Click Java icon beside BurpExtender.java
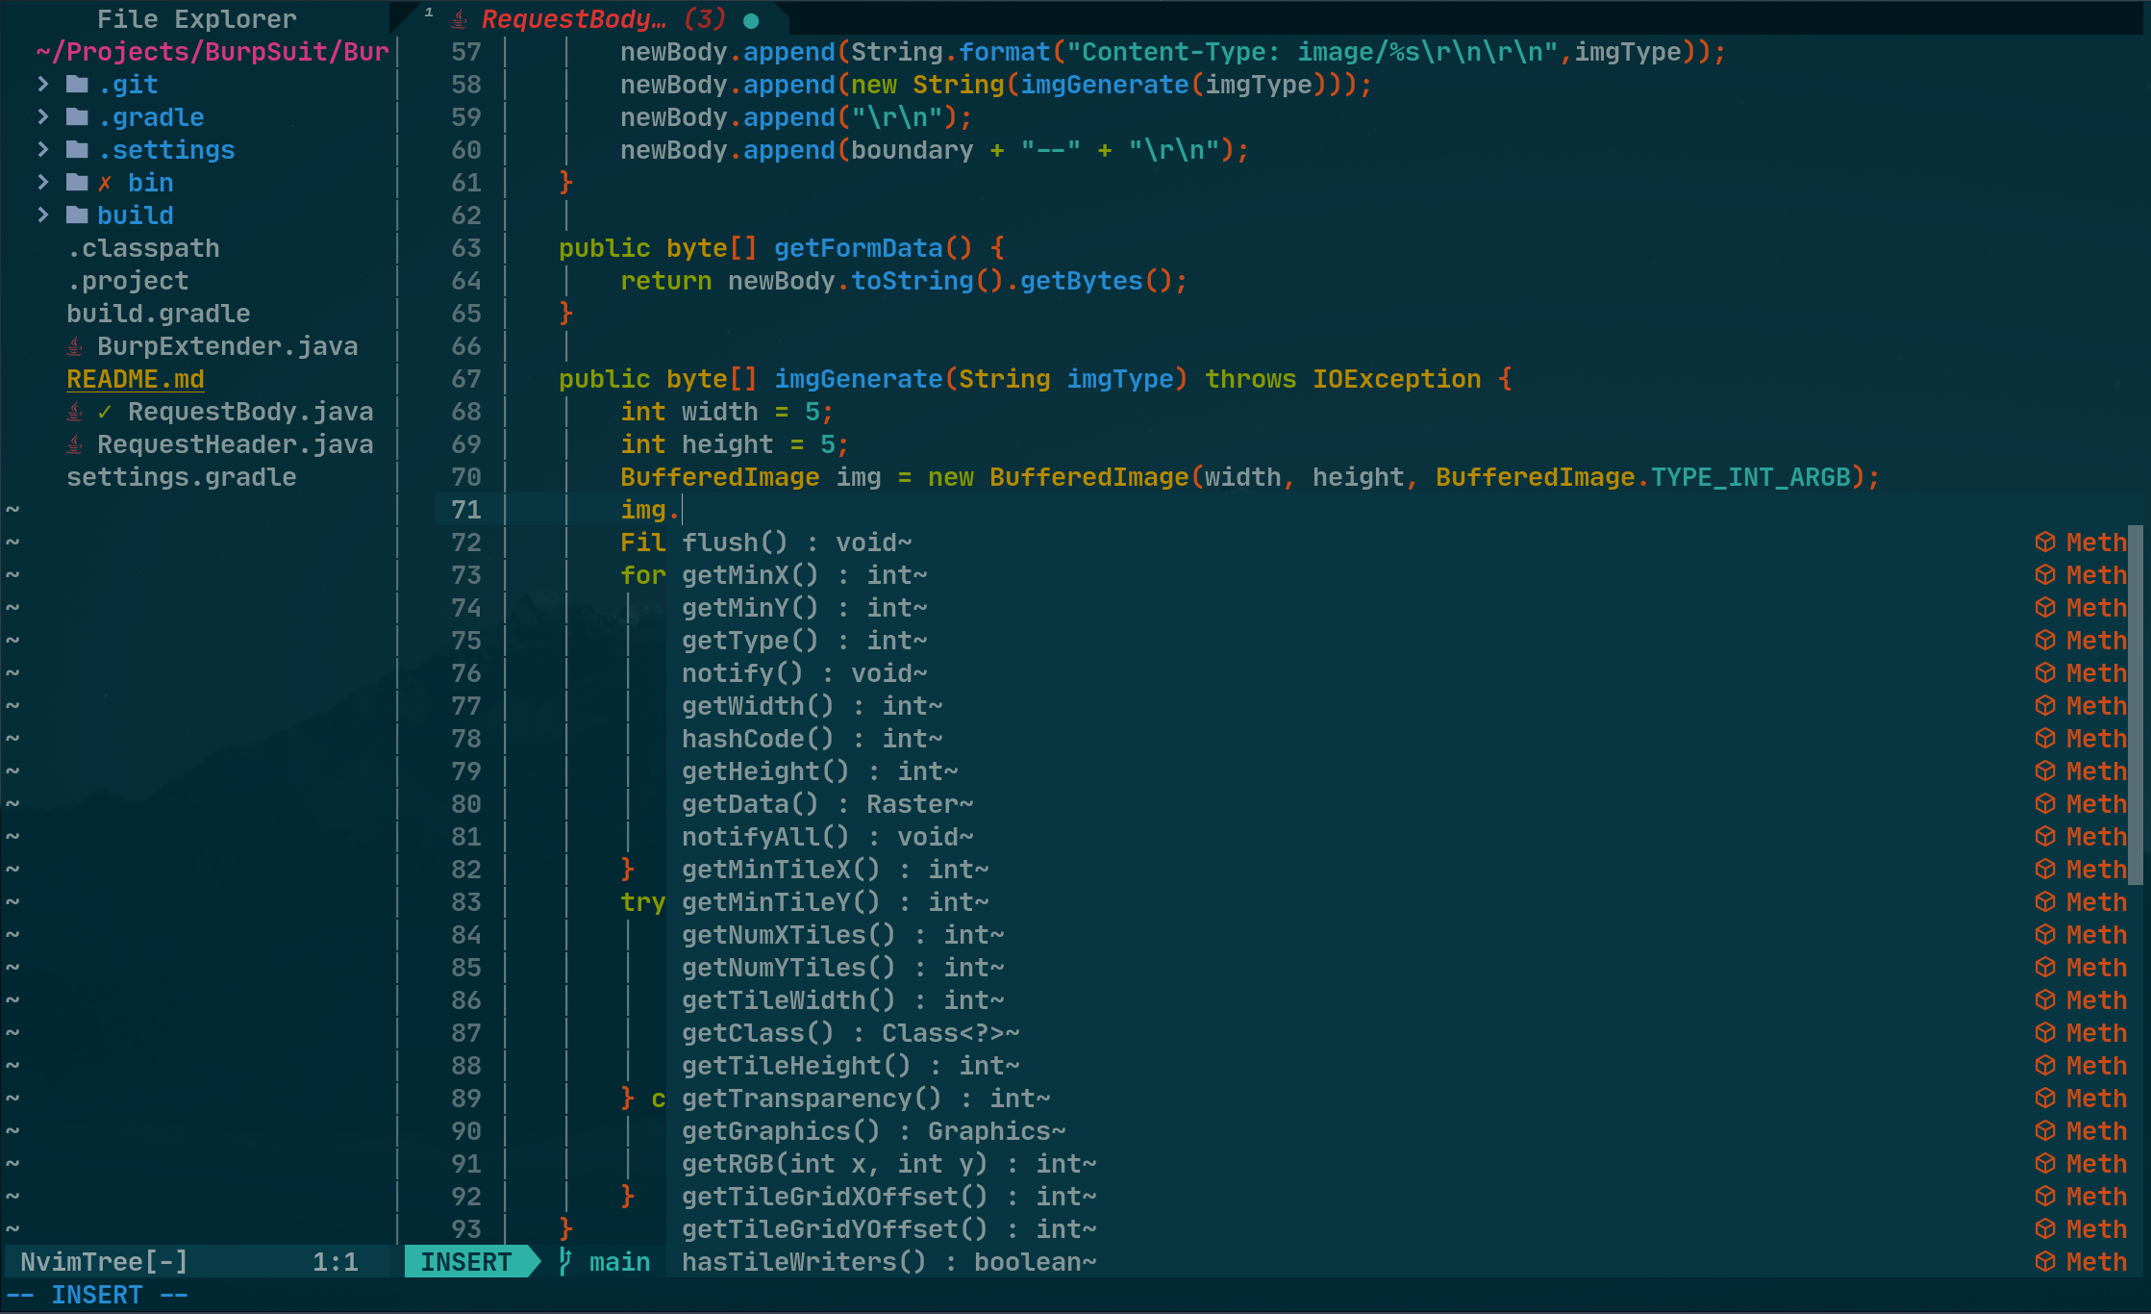The width and height of the screenshot is (2151, 1314). pyautogui.click(x=75, y=346)
